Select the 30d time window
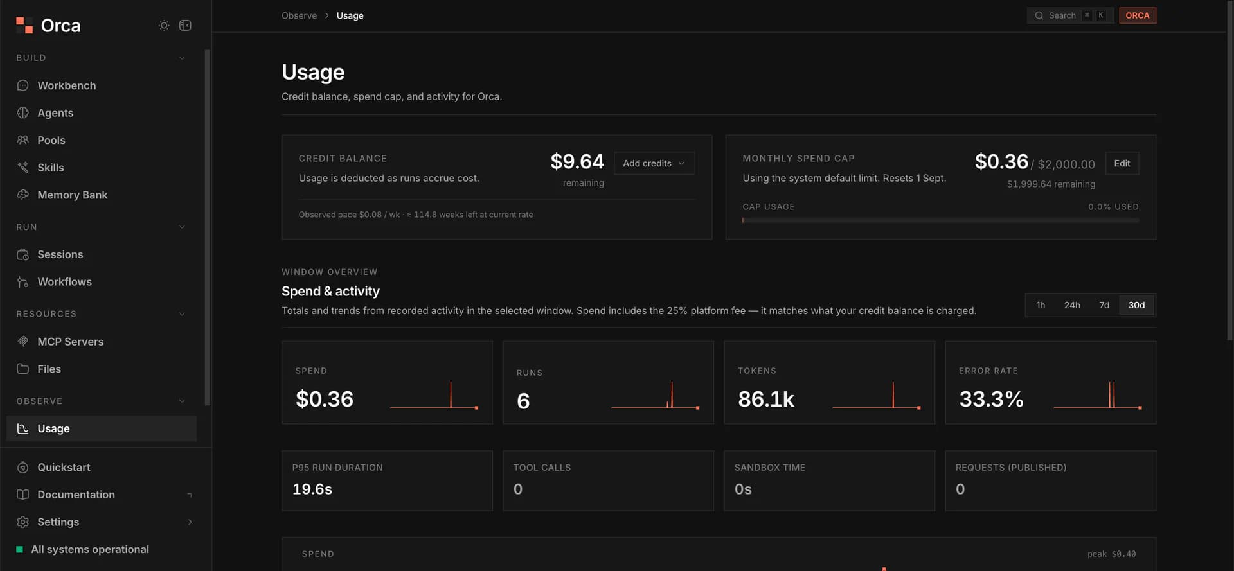The height and width of the screenshot is (571, 1234). pyautogui.click(x=1136, y=305)
